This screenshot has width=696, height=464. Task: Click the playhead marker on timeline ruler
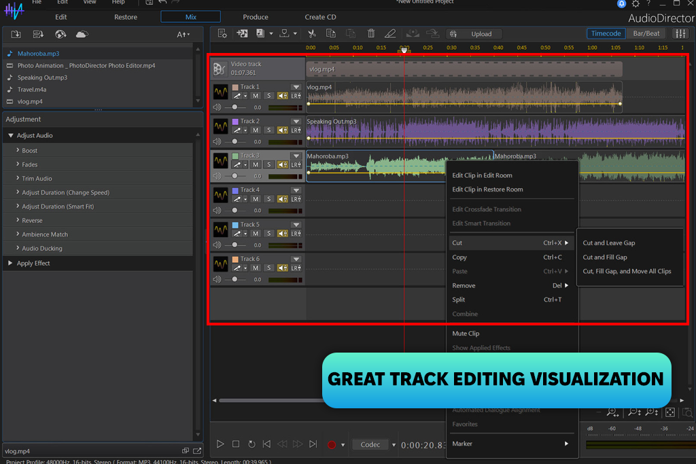click(404, 50)
